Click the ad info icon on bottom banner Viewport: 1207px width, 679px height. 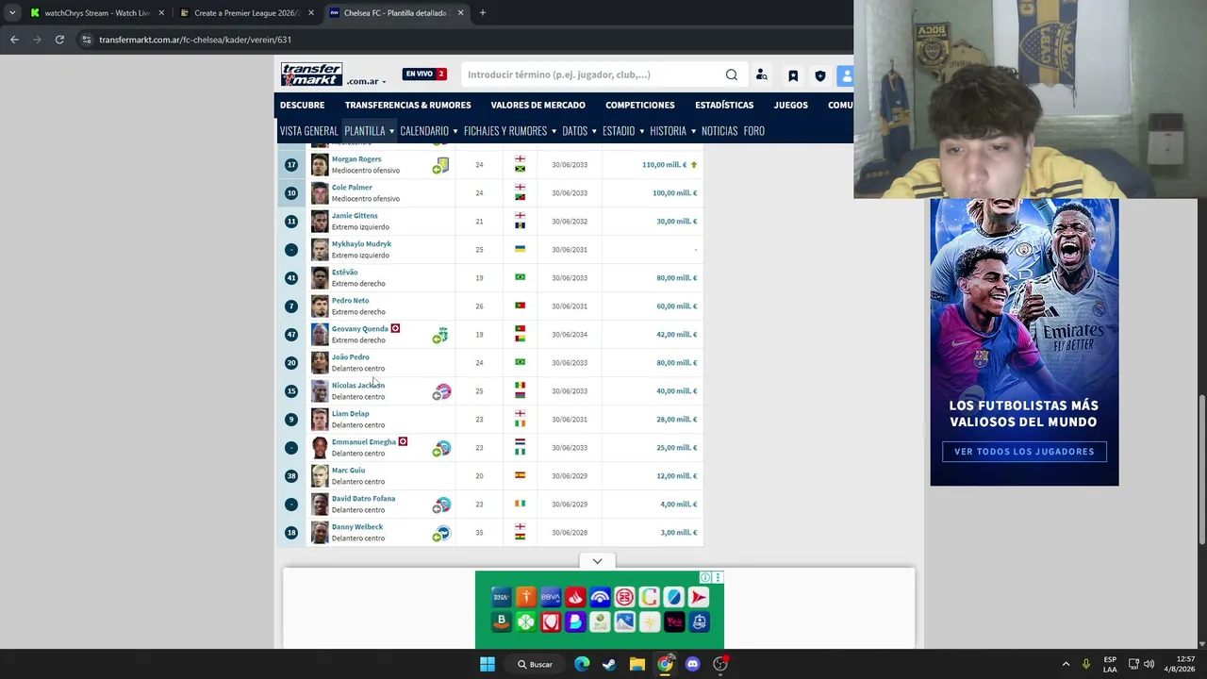tap(705, 577)
